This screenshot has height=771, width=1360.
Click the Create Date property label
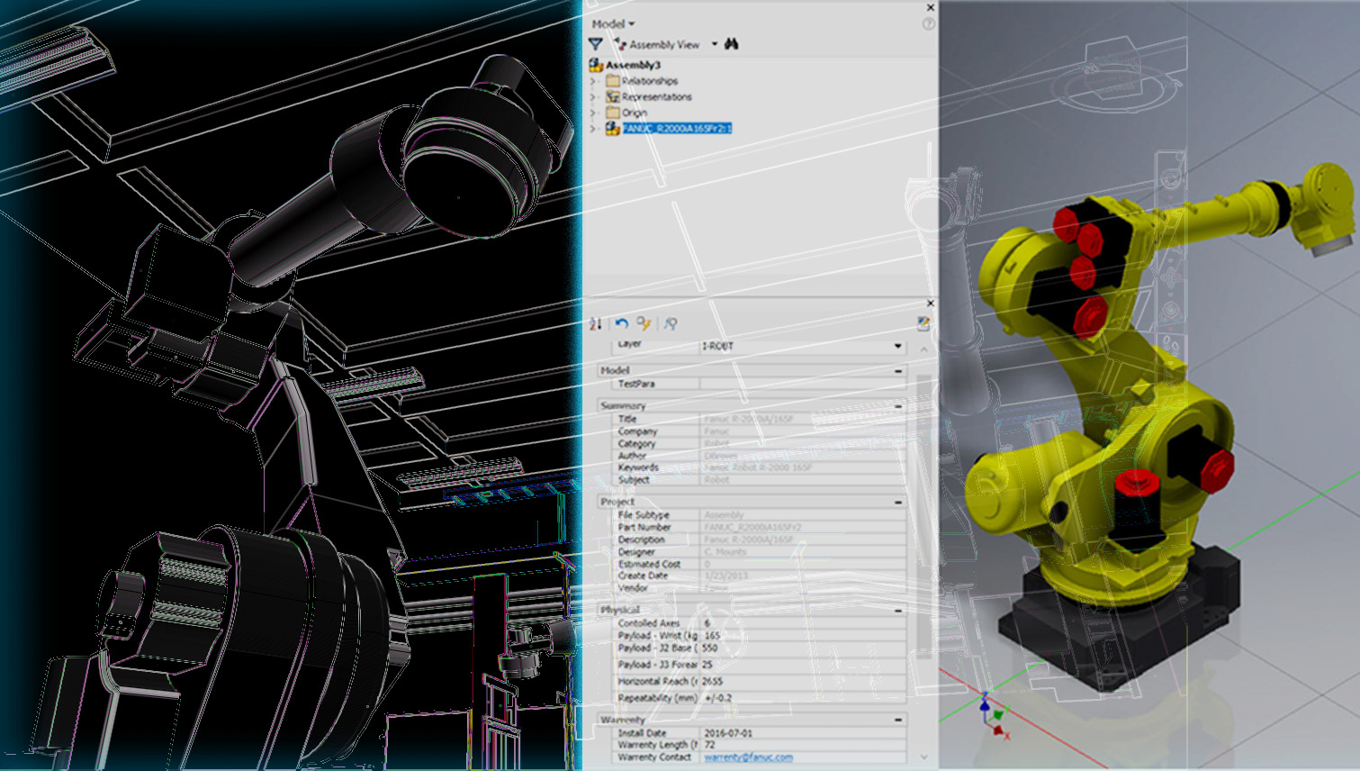coord(643,576)
